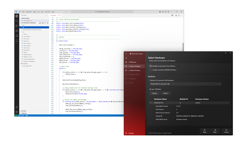The height and width of the screenshot is (146, 247).
Task: Click New File icon in Explorer header
Action: 40,23
